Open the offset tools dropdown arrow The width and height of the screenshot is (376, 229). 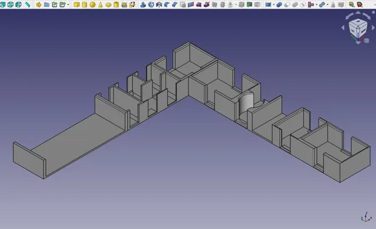coord(236,4)
